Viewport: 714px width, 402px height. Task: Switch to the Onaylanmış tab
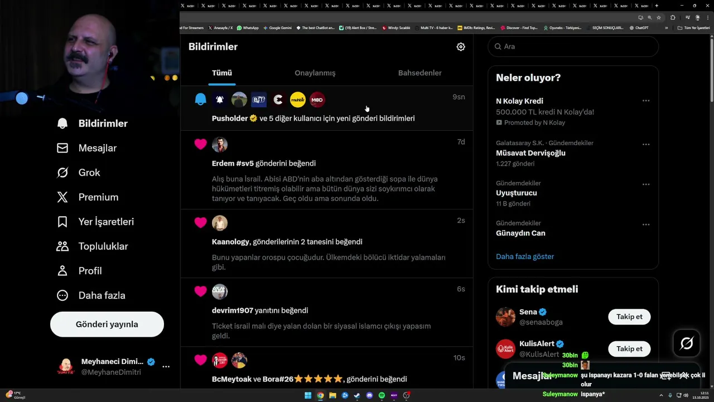[315, 73]
